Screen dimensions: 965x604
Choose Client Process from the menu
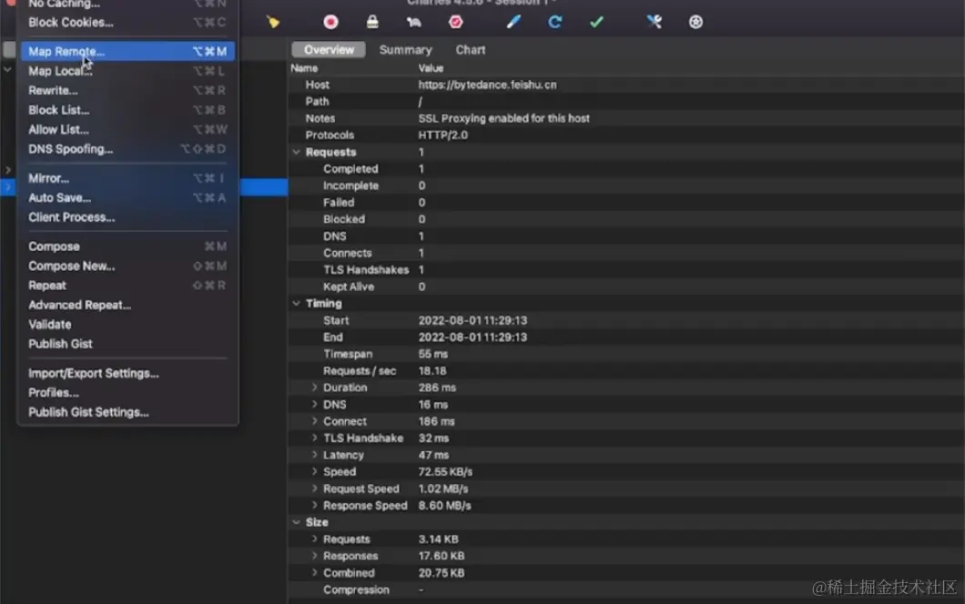[x=127, y=217]
